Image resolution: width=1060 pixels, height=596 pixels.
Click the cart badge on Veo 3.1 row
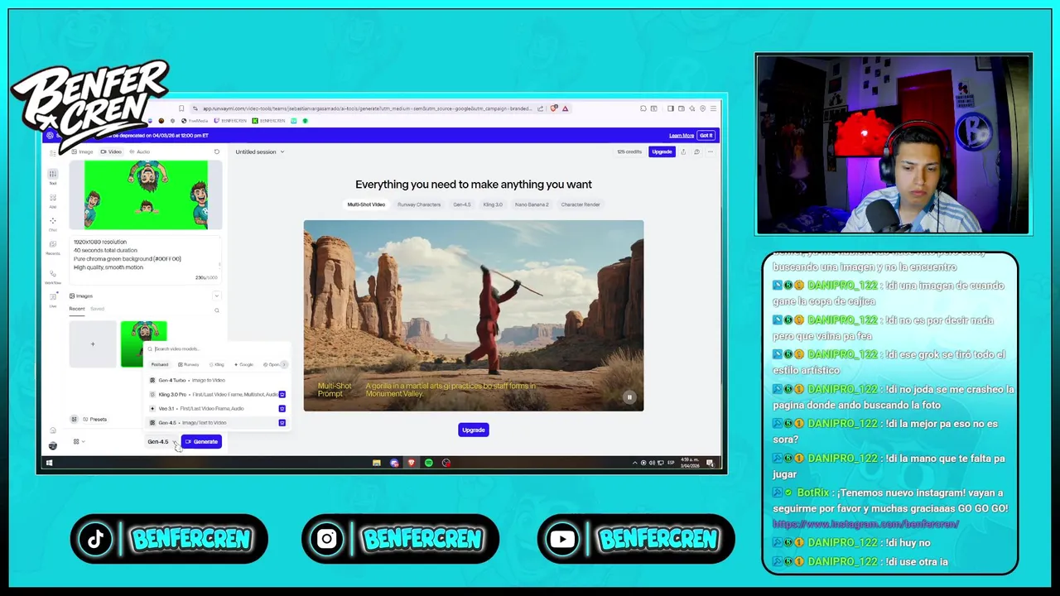(x=282, y=408)
